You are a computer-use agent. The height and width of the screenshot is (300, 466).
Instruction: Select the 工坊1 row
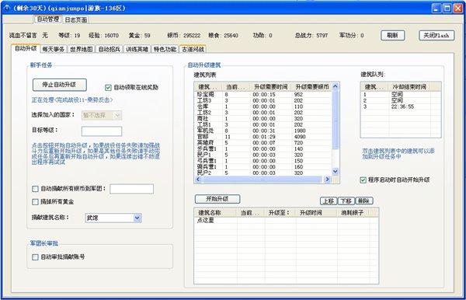(263, 124)
